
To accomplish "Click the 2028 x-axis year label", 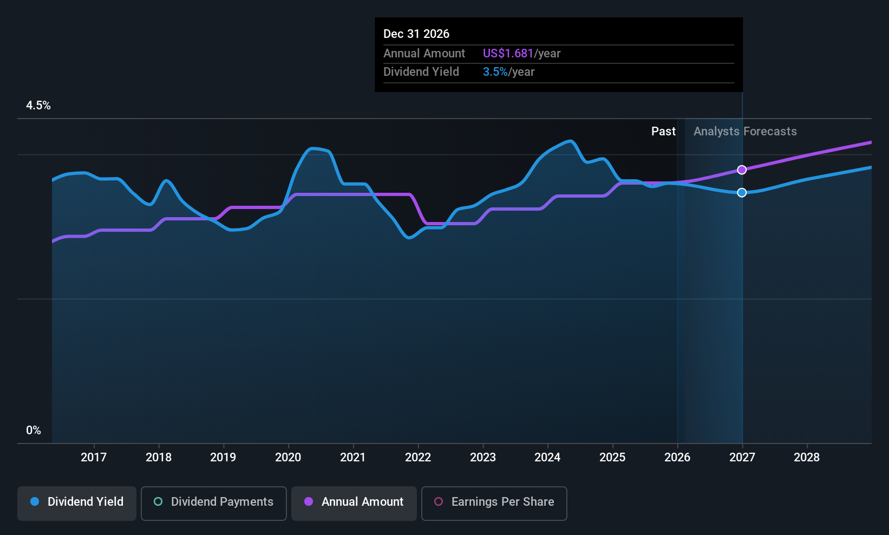I will click(x=807, y=457).
